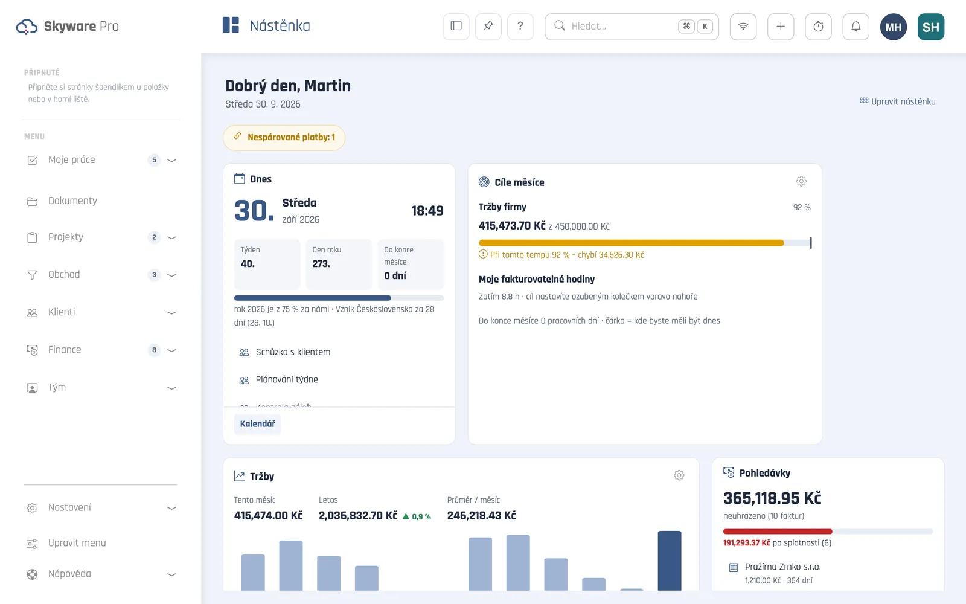Expand the Obchod menu chevron
This screenshot has width=966, height=604.
(x=171, y=275)
